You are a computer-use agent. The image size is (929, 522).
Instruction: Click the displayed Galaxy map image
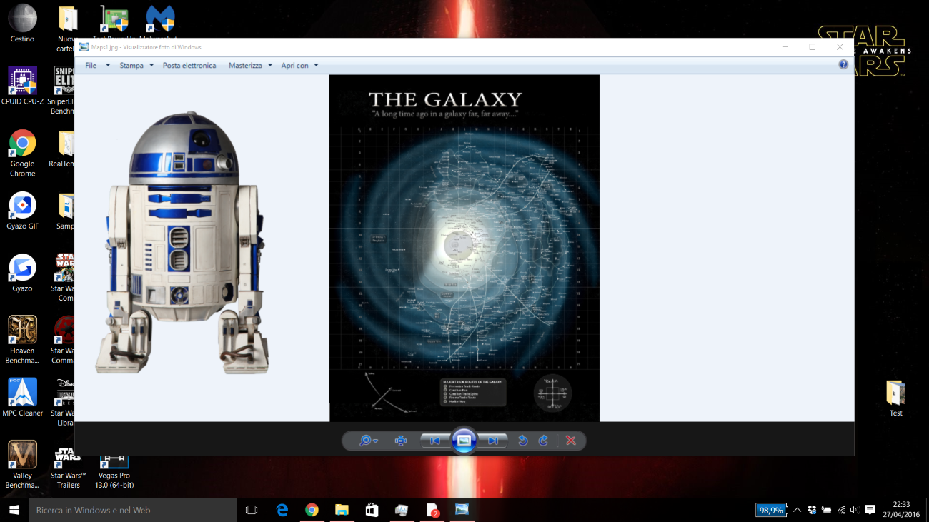[x=464, y=248]
